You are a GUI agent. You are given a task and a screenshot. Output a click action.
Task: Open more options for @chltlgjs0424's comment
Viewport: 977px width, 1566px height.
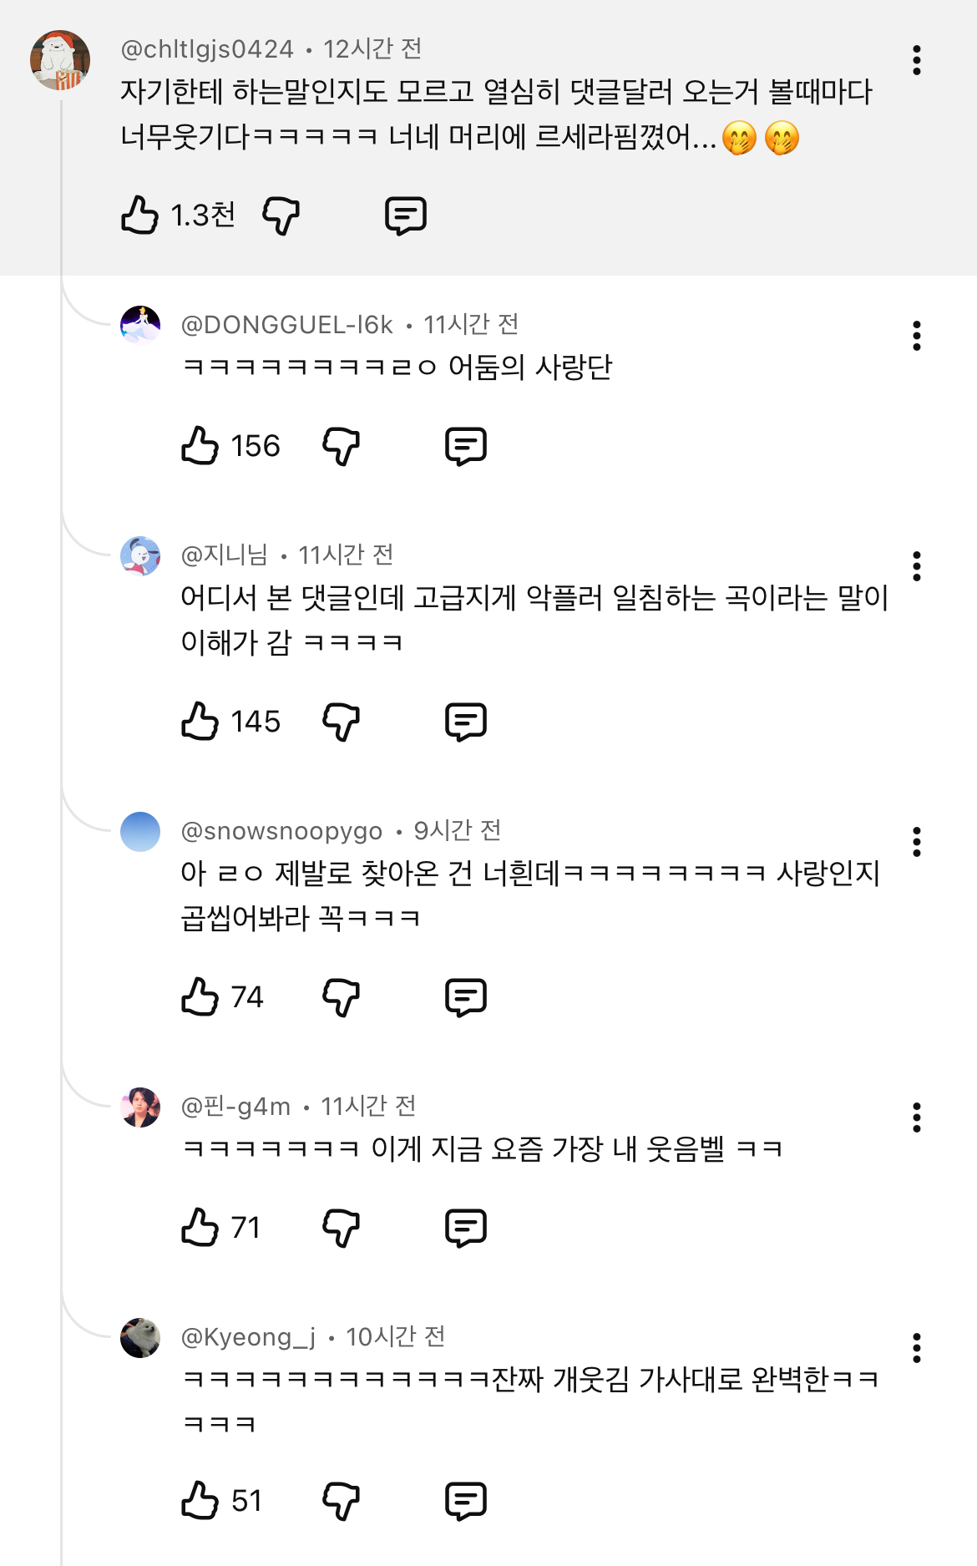point(917,60)
